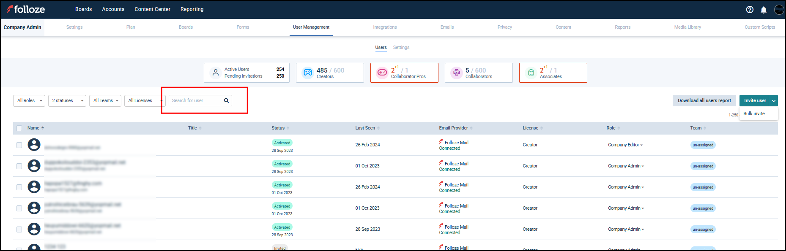786x251 pixels.
Task: Click the Creators license icon
Action: (308, 73)
